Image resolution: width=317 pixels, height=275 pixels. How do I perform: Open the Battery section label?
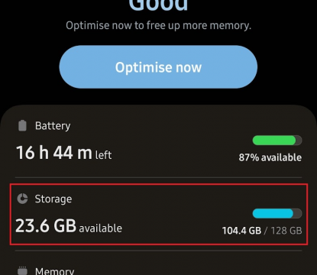[53, 126]
